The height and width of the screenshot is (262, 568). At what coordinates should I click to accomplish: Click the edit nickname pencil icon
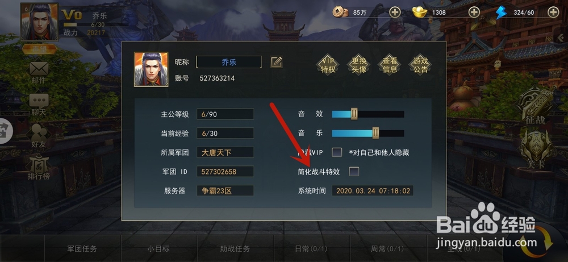[x=277, y=62]
